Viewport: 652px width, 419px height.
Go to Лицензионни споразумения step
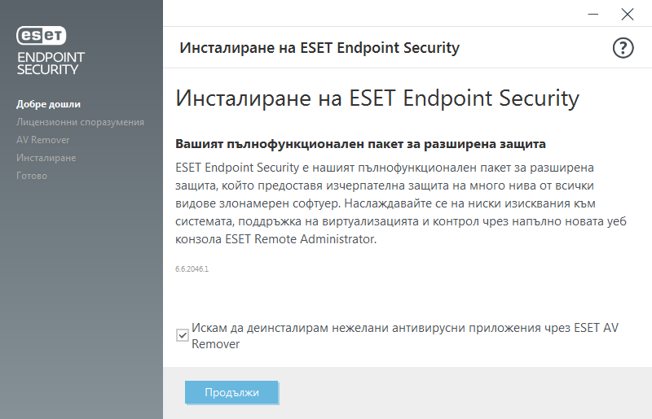coord(80,122)
